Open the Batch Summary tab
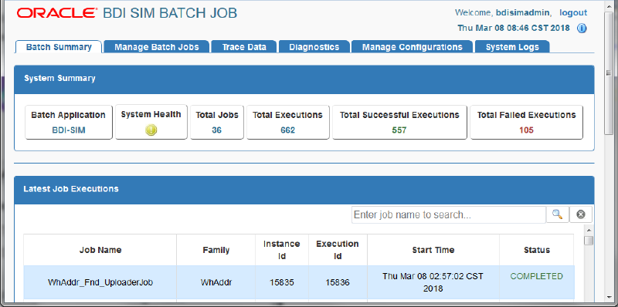The image size is (618, 307). (59, 47)
